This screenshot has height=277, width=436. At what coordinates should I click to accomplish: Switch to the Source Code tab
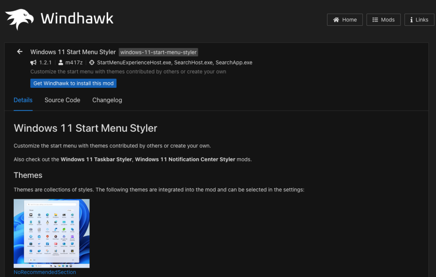point(62,100)
